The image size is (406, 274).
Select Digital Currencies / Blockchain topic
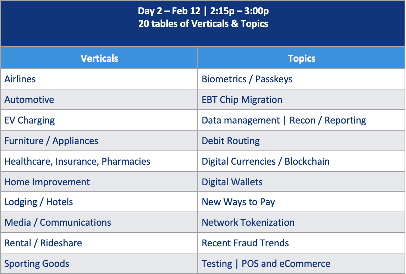click(x=301, y=161)
